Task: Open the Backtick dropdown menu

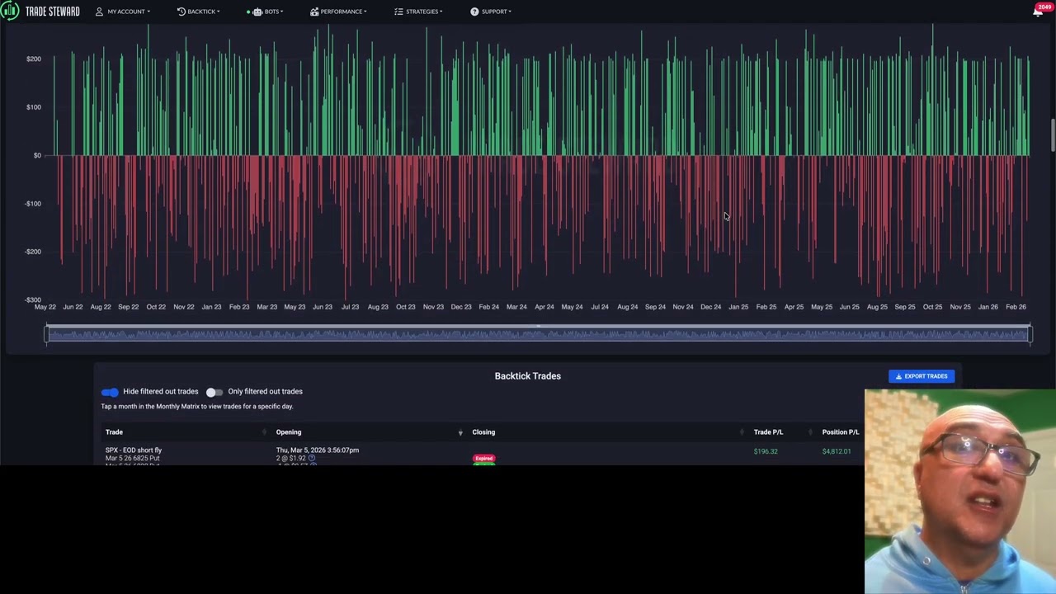Action: pyautogui.click(x=198, y=12)
